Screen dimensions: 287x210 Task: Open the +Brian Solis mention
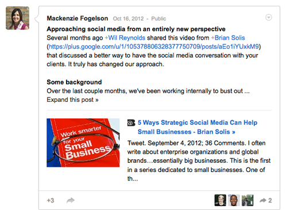[x=228, y=38]
